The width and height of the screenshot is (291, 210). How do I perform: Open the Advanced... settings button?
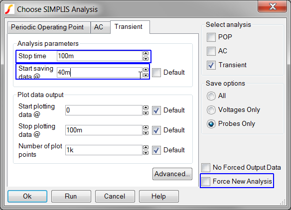click(172, 174)
